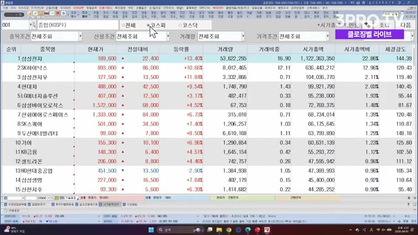The image size is (418, 235).
Task: Select the 삼성전자 stock row
Action: [208, 59]
